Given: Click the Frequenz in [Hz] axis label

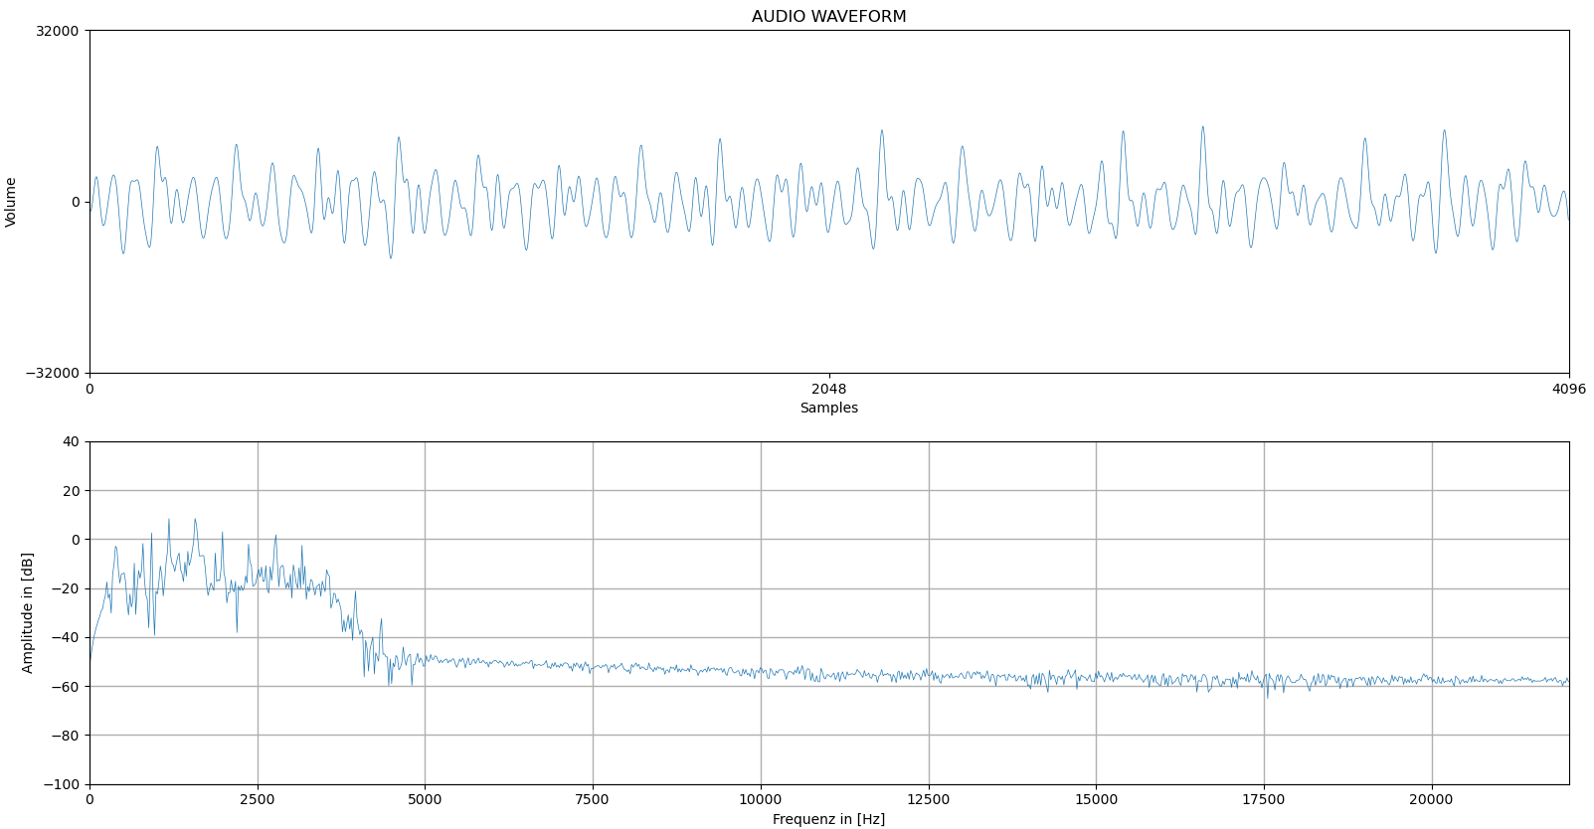Looking at the screenshot, I should 828,819.
